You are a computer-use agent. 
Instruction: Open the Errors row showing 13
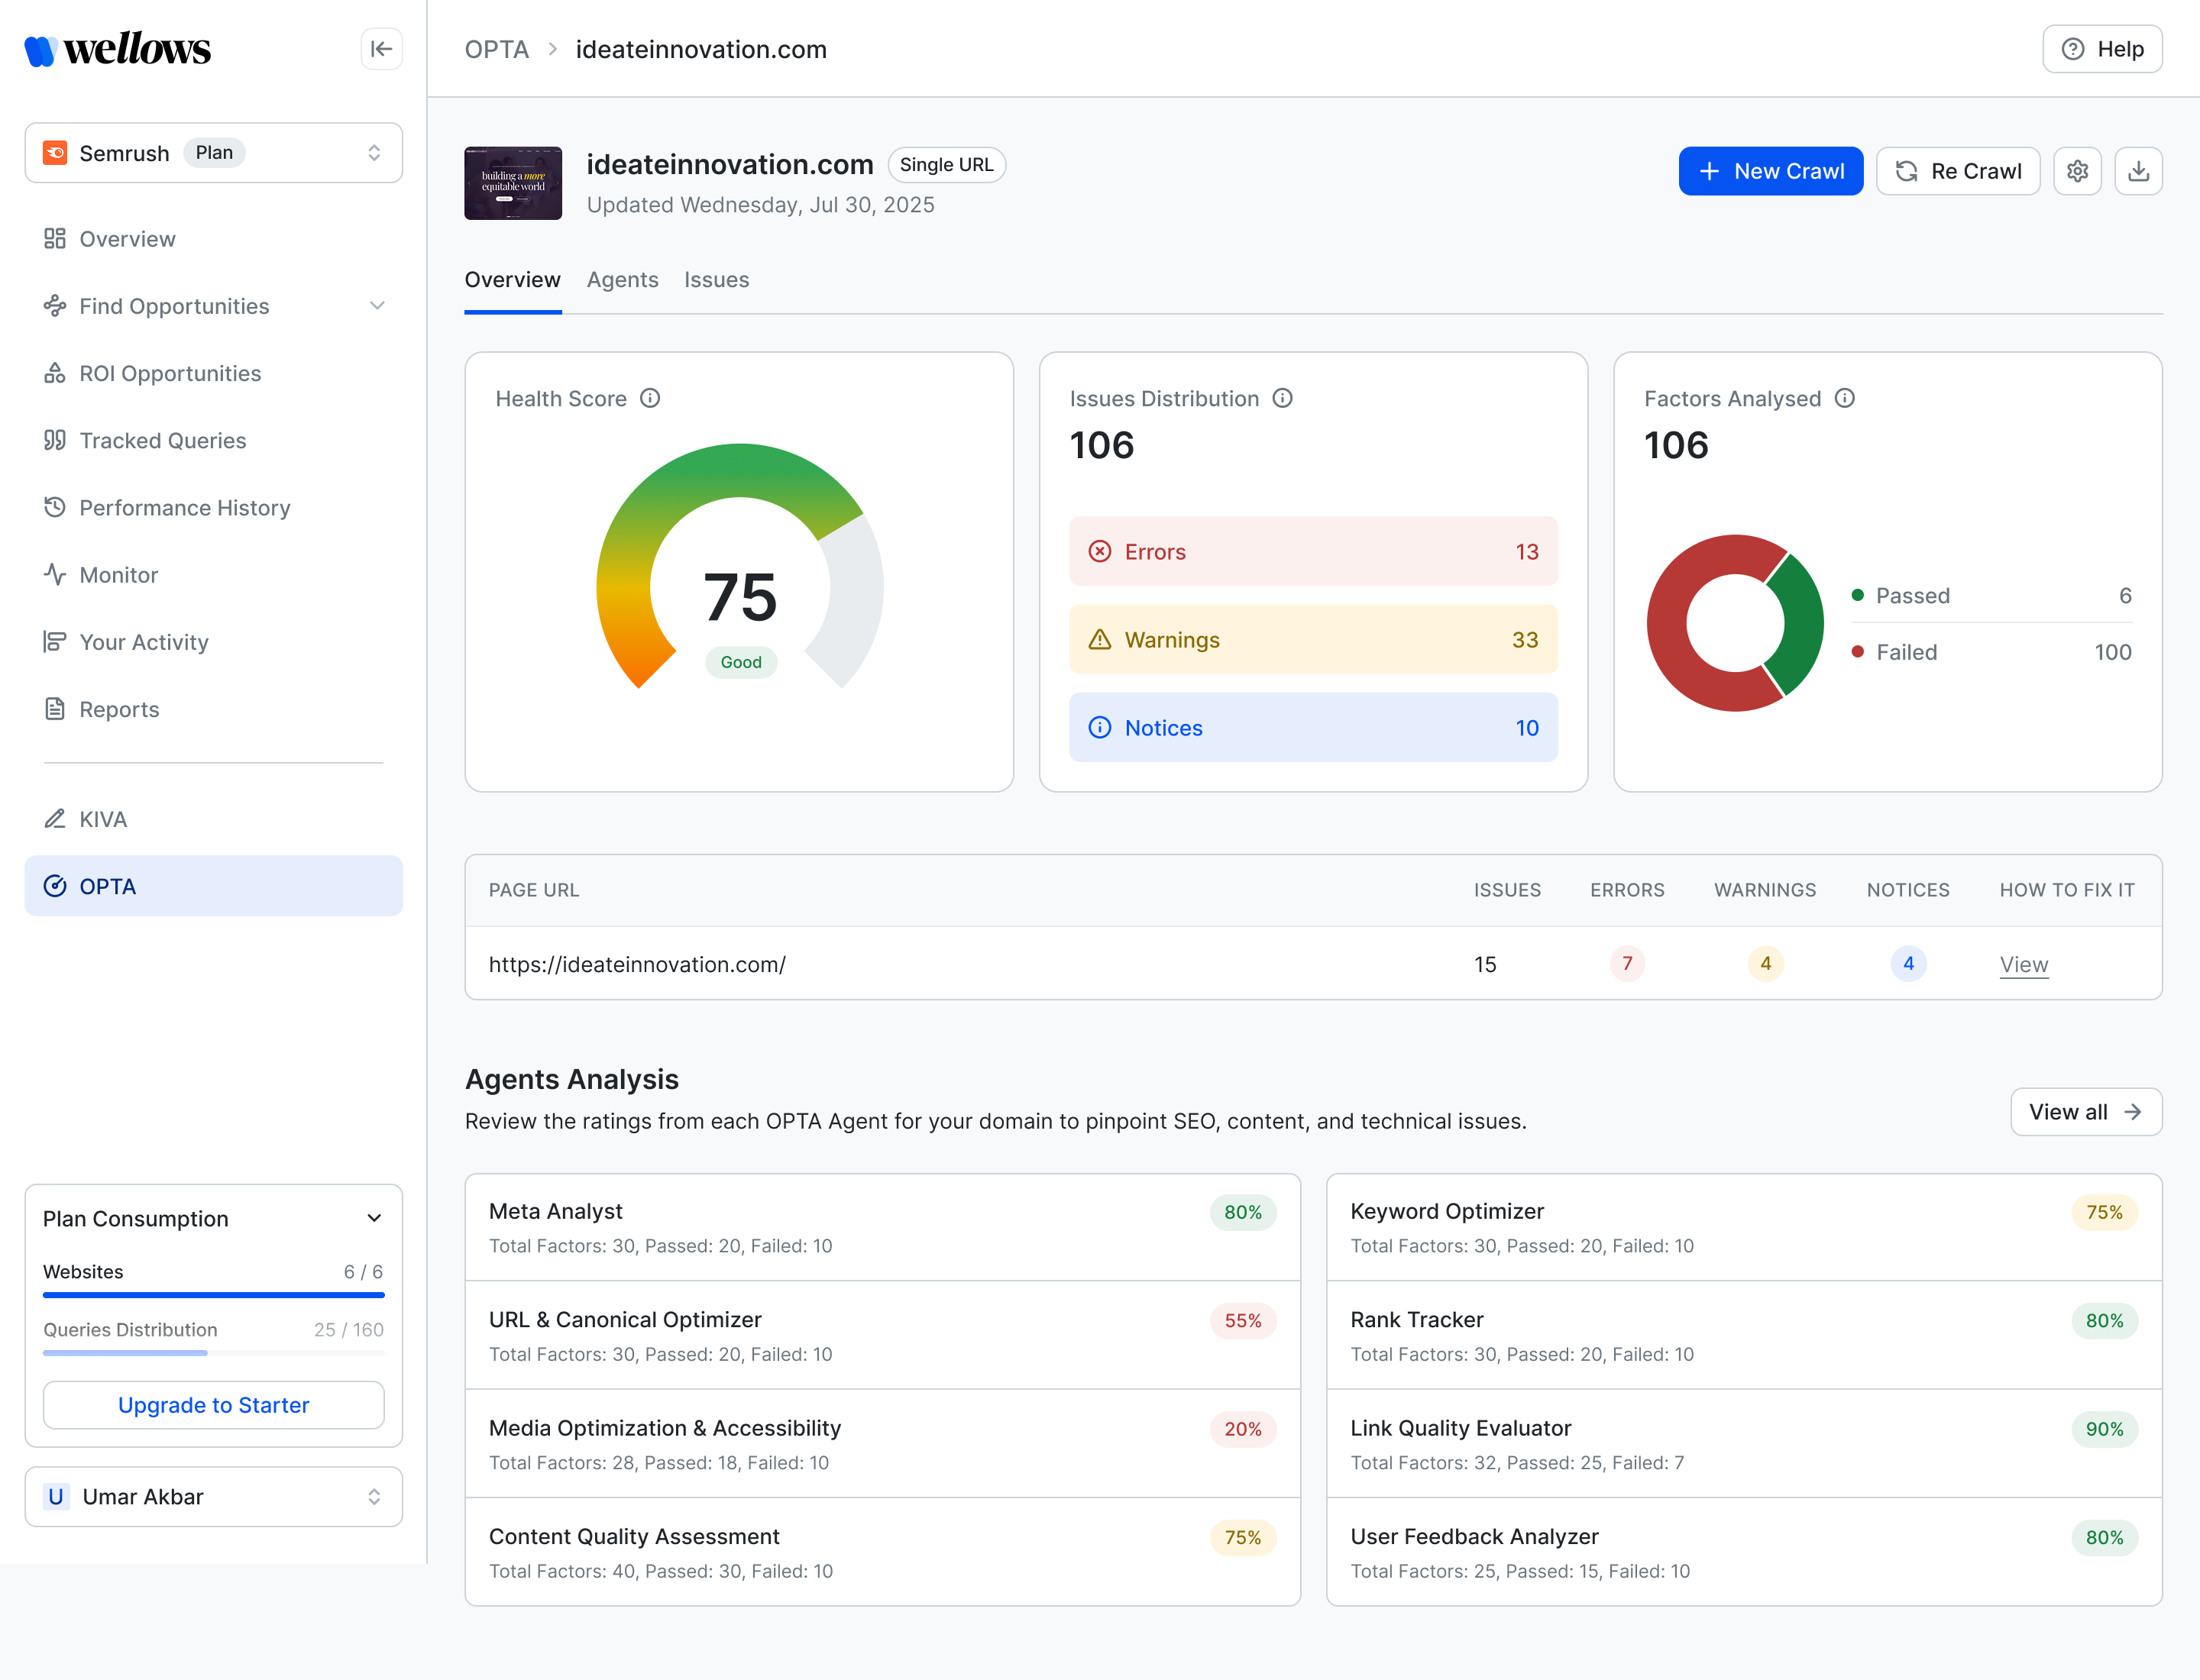(x=1312, y=551)
